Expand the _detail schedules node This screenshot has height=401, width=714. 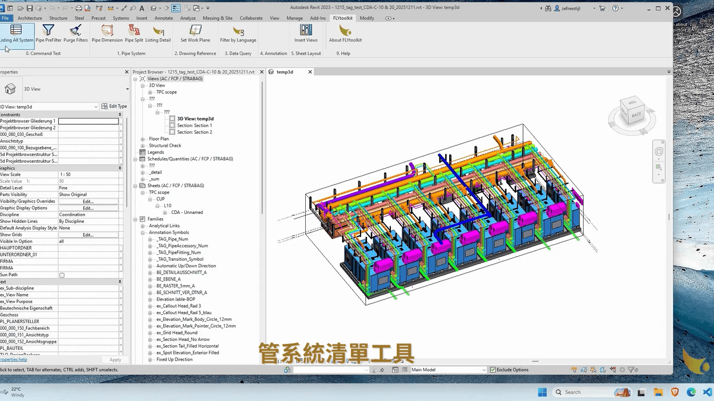[143, 172]
